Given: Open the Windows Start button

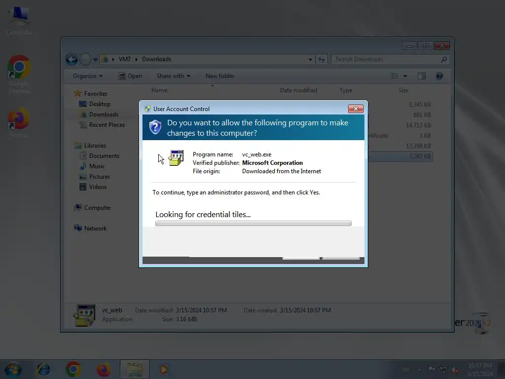Looking at the screenshot, I should click(x=13, y=369).
